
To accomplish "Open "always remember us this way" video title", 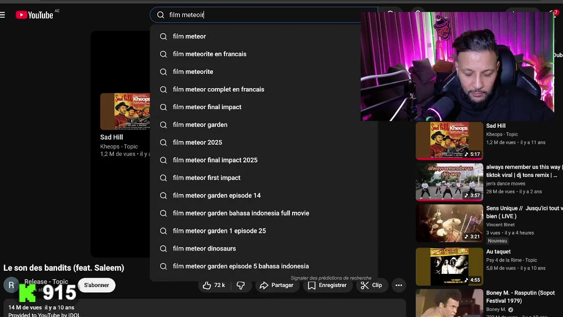I will [x=523, y=171].
